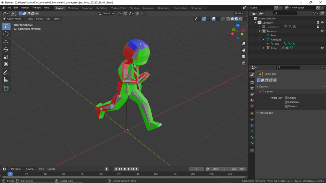Image resolution: width=326 pixels, height=183 pixels.
Task: Open the outliner filter dropdown
Action: click(316, 13)
